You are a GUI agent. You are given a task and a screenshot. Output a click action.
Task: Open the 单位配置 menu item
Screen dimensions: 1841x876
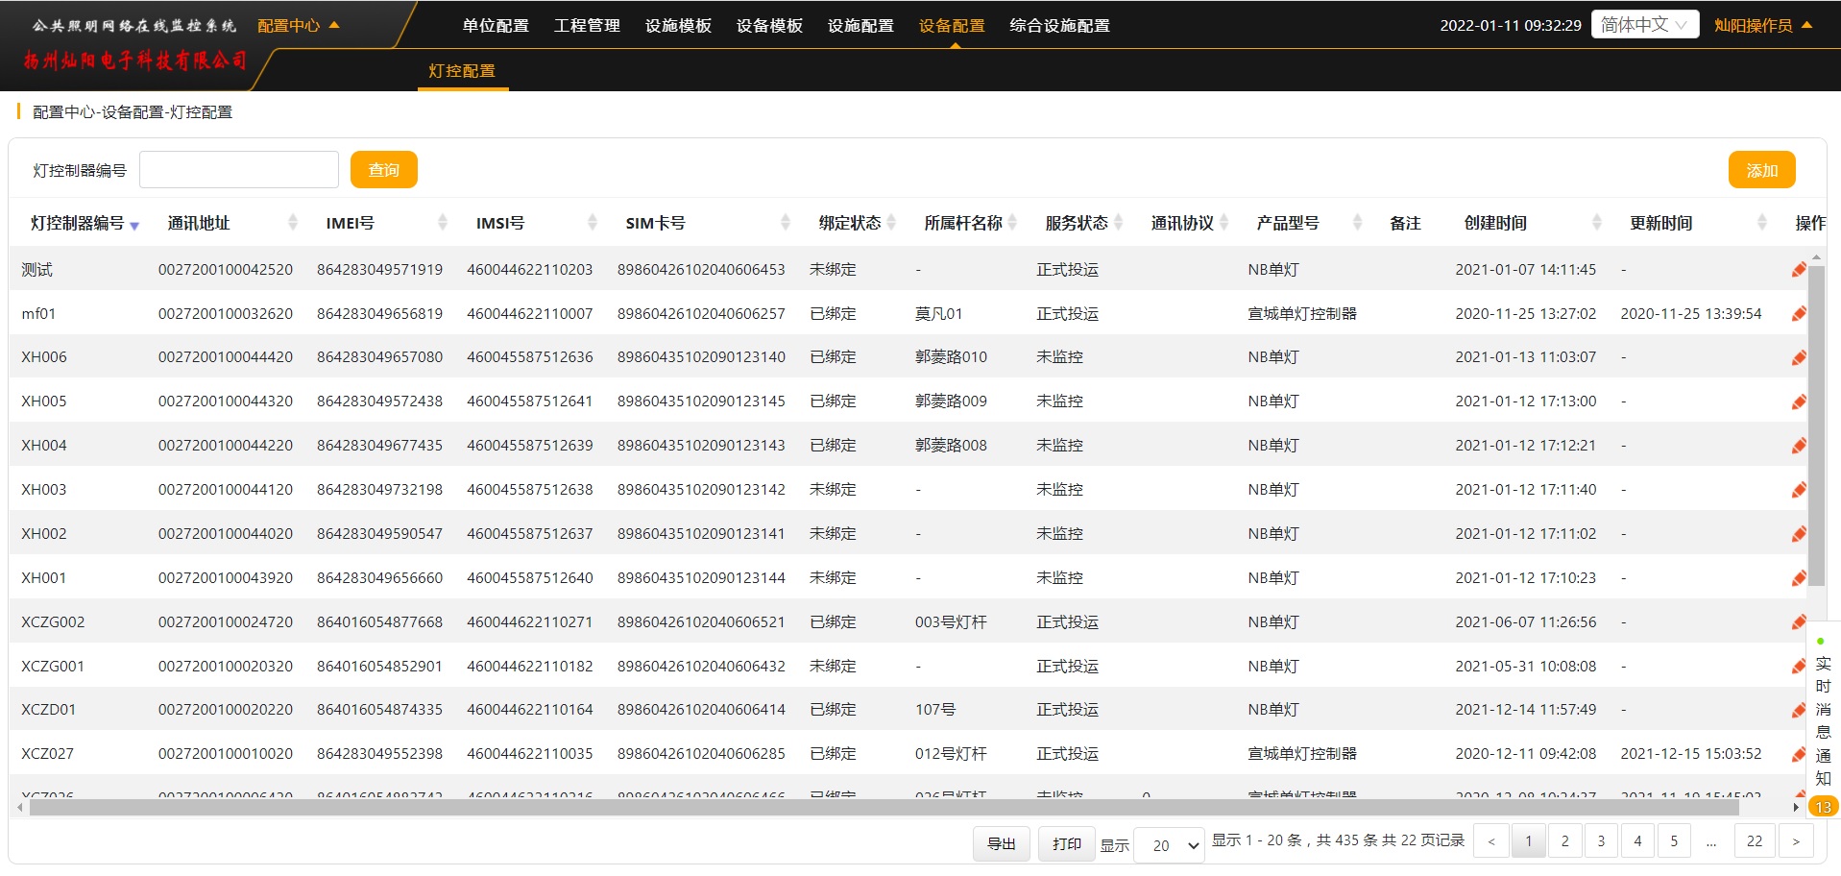tap(496, 26)
